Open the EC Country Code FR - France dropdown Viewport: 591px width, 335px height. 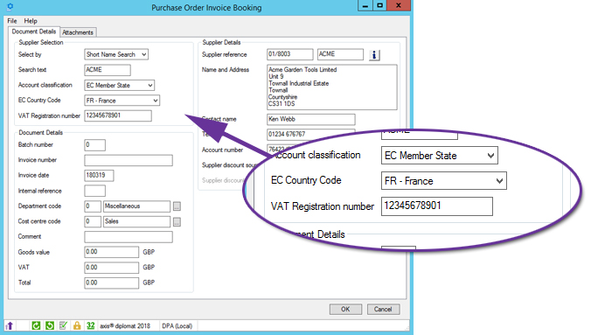pyautogui.click(x=122, y=101)
